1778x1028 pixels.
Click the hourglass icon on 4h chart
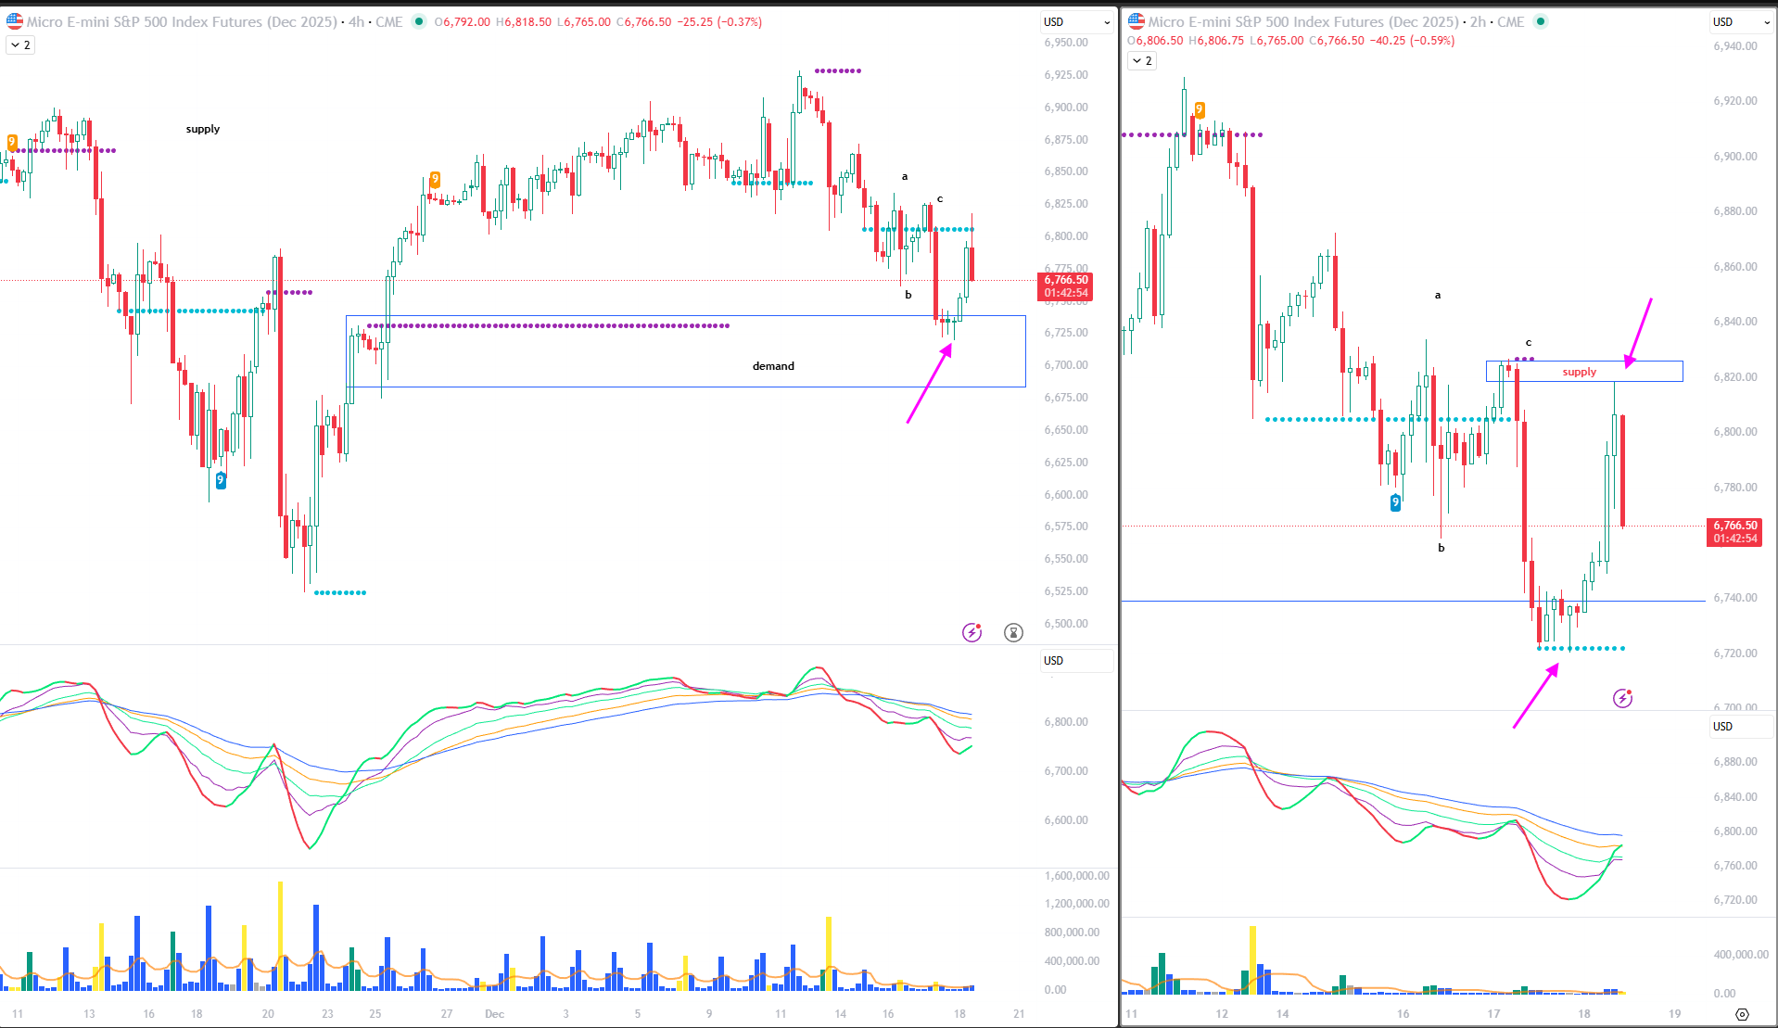[x=1013, y=632]
